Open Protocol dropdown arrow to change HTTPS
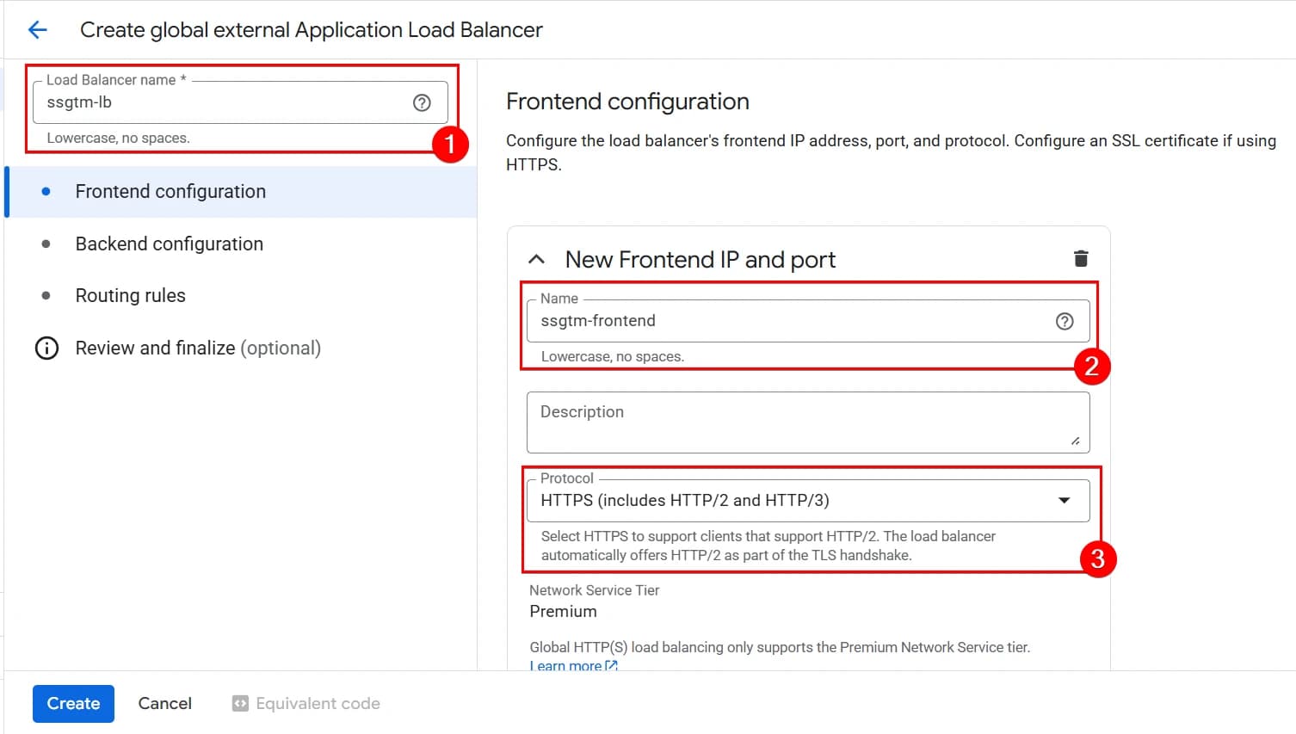Viewport: 1296px width, 734px height. (1065, 500)
